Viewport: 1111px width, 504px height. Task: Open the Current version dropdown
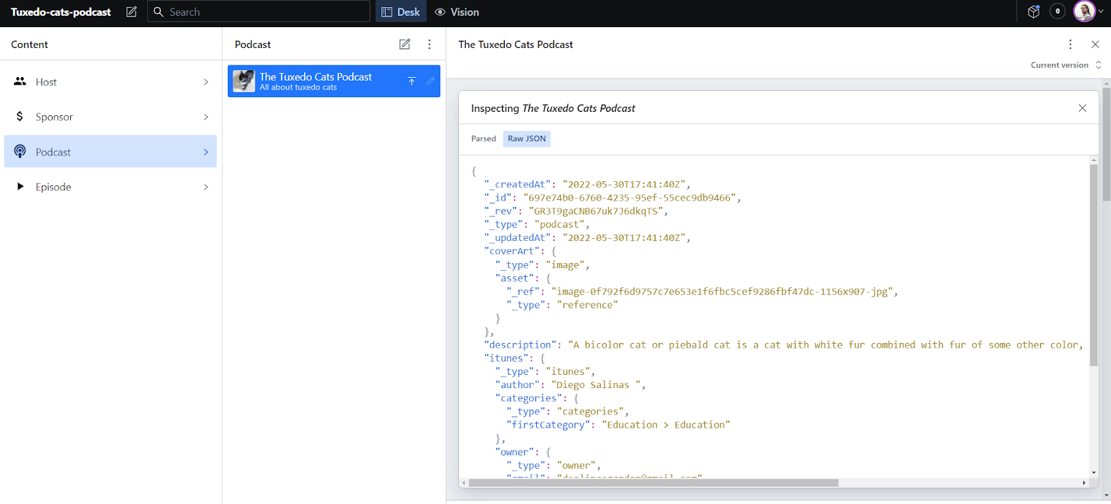(x=1066, y=65)
